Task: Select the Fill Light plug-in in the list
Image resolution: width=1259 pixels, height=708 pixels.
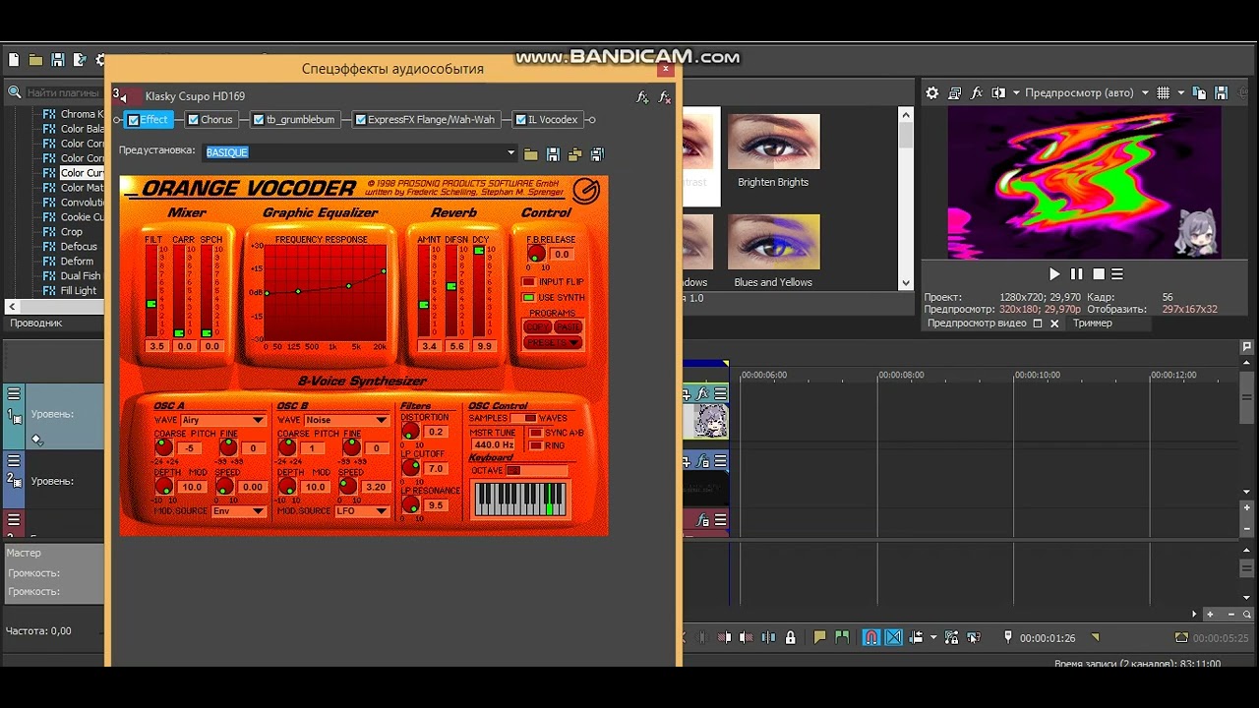Action: coord(79,291)
